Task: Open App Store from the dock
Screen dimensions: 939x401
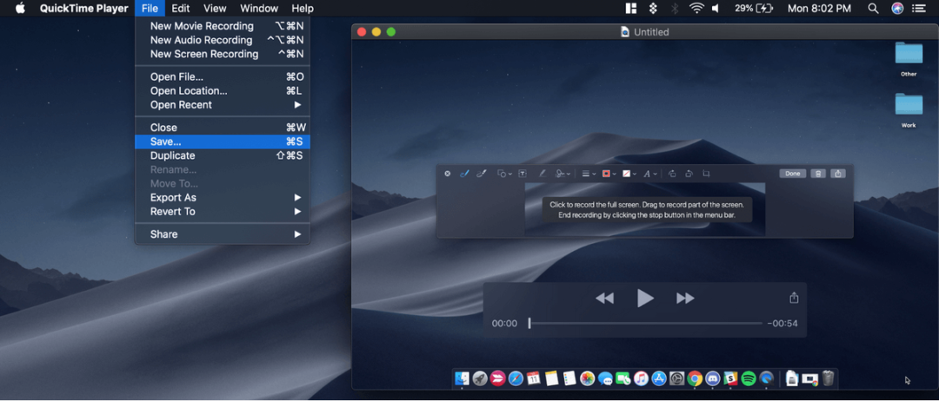Action: pyautogui.click(x=659, y=378)
